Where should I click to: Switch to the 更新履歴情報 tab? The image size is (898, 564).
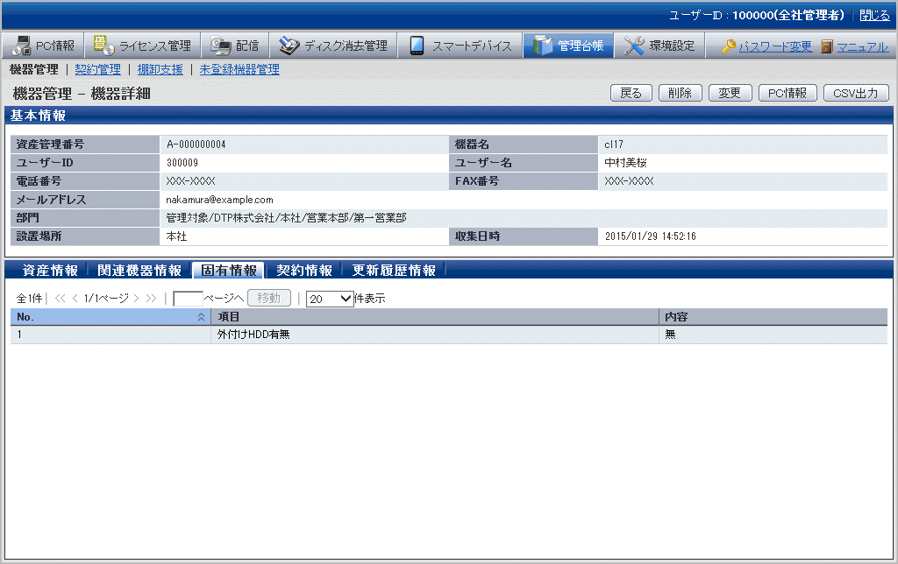pos(394,270)
